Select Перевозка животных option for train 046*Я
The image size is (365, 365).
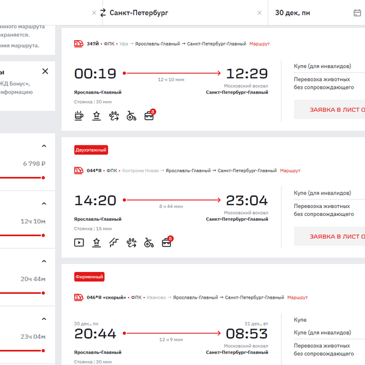[324, 350]
